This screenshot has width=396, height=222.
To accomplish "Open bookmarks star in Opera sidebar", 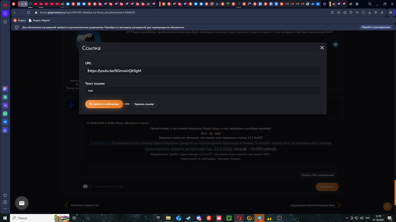I will click(x=5, y=22).
